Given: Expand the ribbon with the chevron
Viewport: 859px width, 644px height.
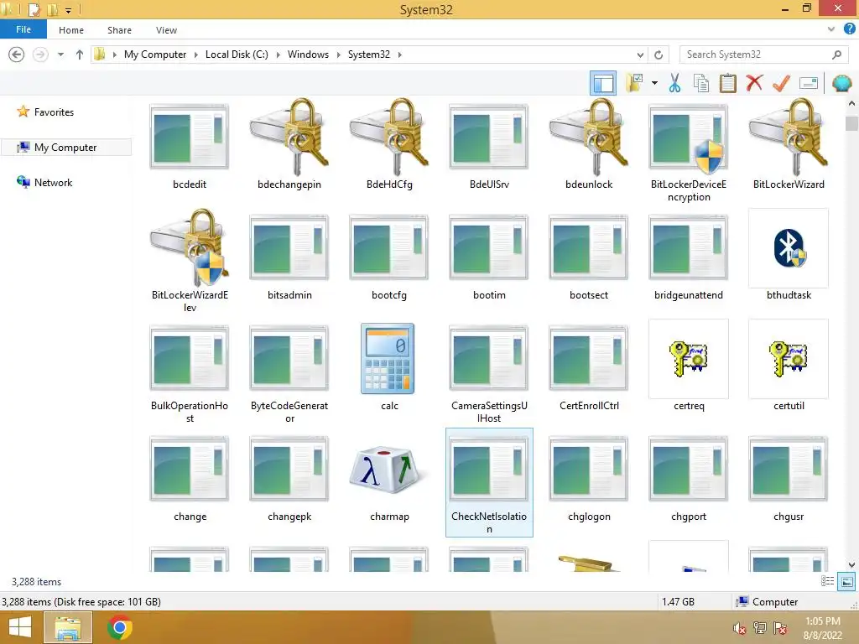Looking at the screenshot, I should pos(831,29).
